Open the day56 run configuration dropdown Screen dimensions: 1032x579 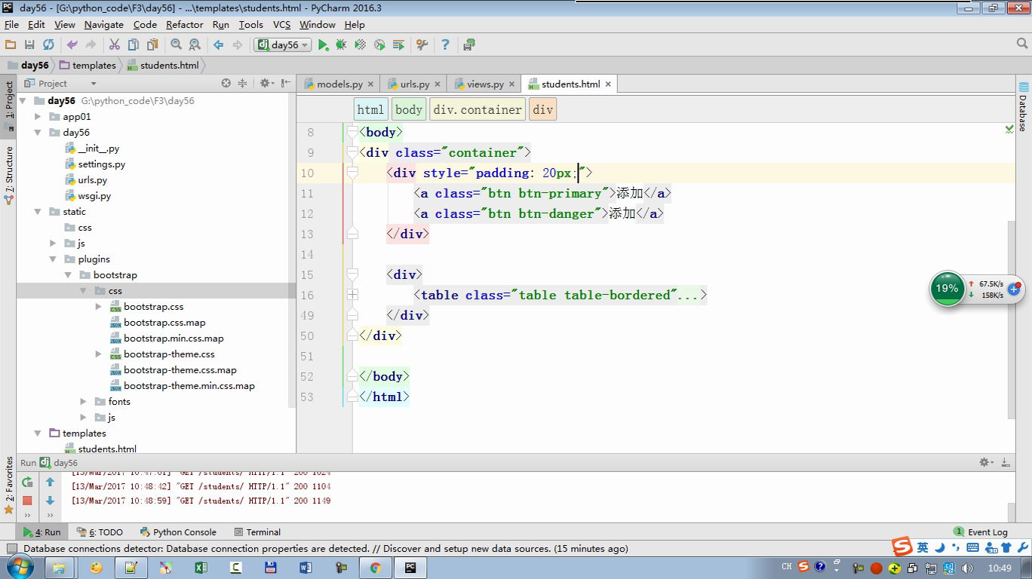284,45
